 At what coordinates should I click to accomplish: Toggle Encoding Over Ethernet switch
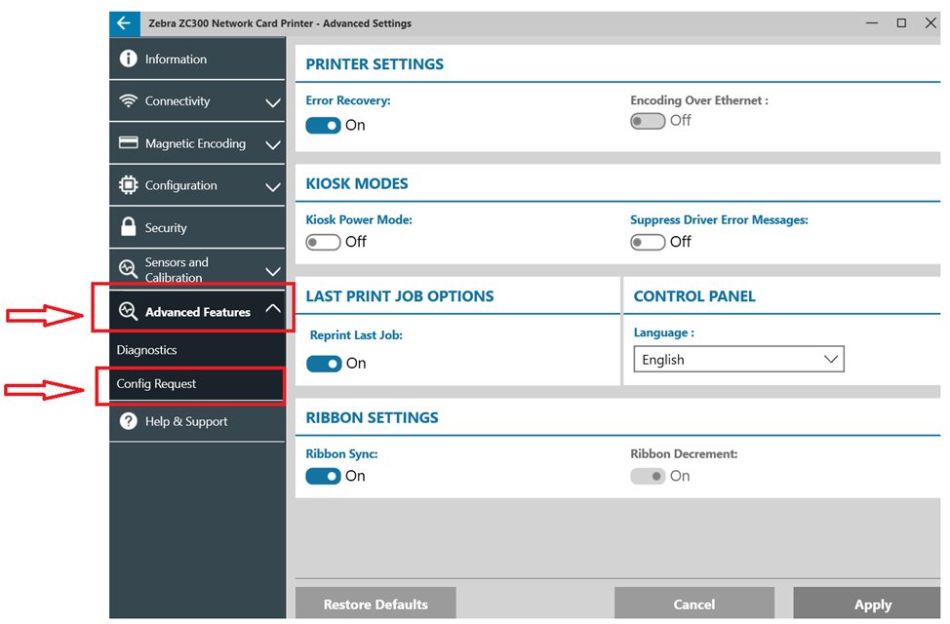[x=648, y=121]
